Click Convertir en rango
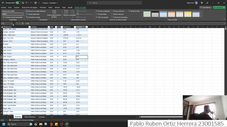Image resolution: width=227 pixels, height=127 pixels. [x=33, y=17]
